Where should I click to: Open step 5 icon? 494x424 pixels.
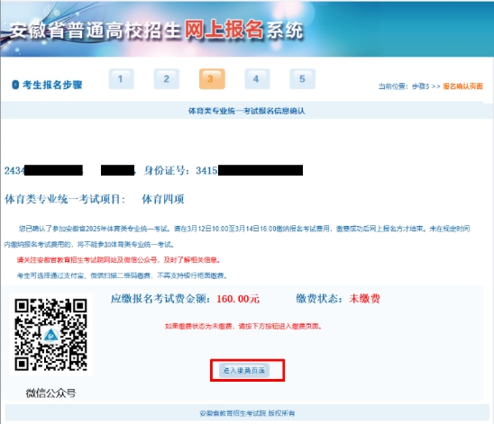(x=303, y=79)
